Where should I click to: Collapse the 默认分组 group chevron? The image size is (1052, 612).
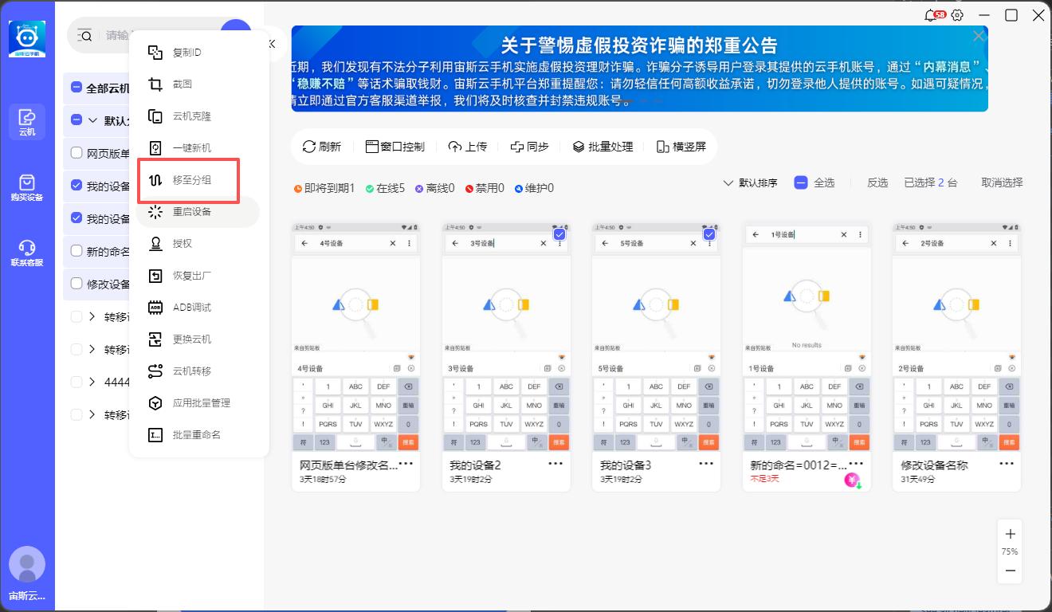pyautogui.click(x=92, y=120)
